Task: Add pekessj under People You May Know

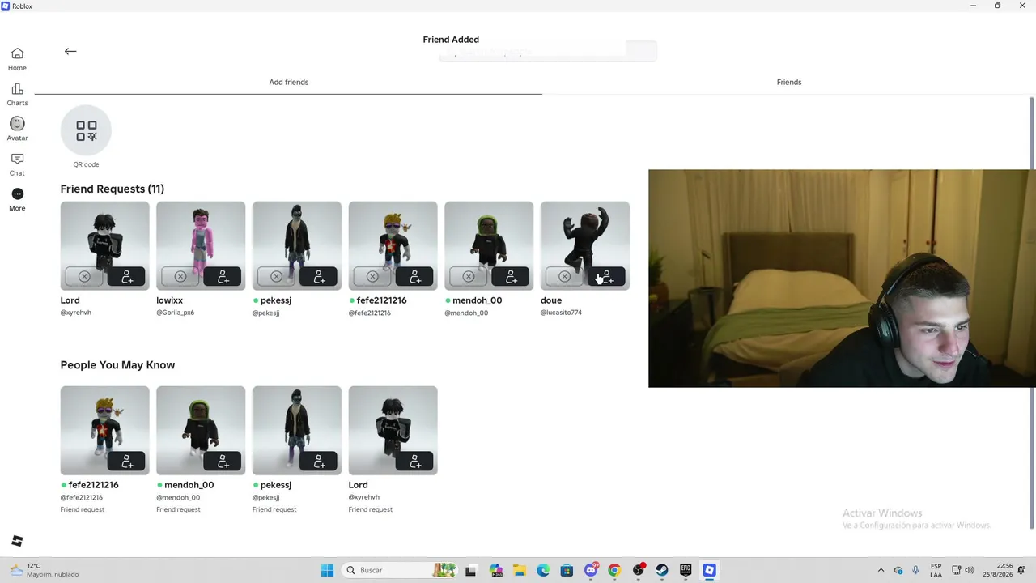Action: pos(319,462)
